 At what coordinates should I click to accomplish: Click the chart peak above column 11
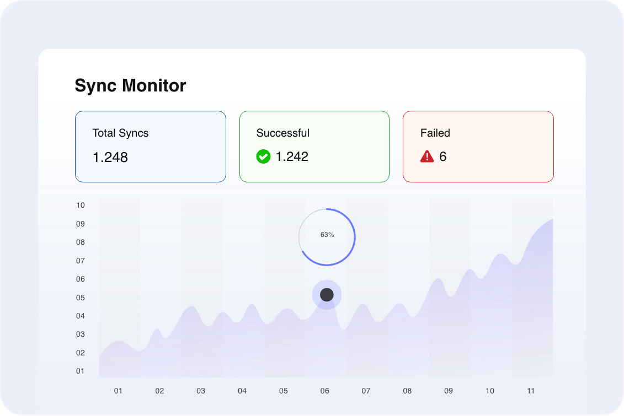pos(551,220)
